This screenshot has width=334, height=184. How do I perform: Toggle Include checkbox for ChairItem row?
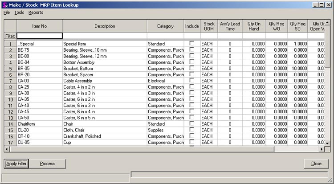pyautogui.click(x=192, y=123)
